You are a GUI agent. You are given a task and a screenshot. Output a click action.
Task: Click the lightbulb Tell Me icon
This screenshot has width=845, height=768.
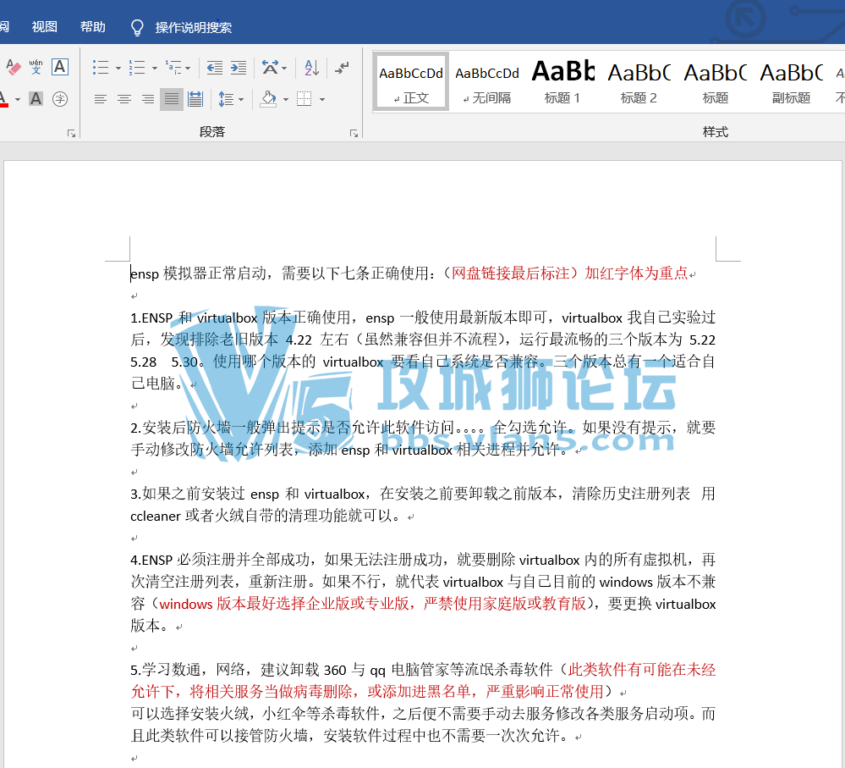137,27
